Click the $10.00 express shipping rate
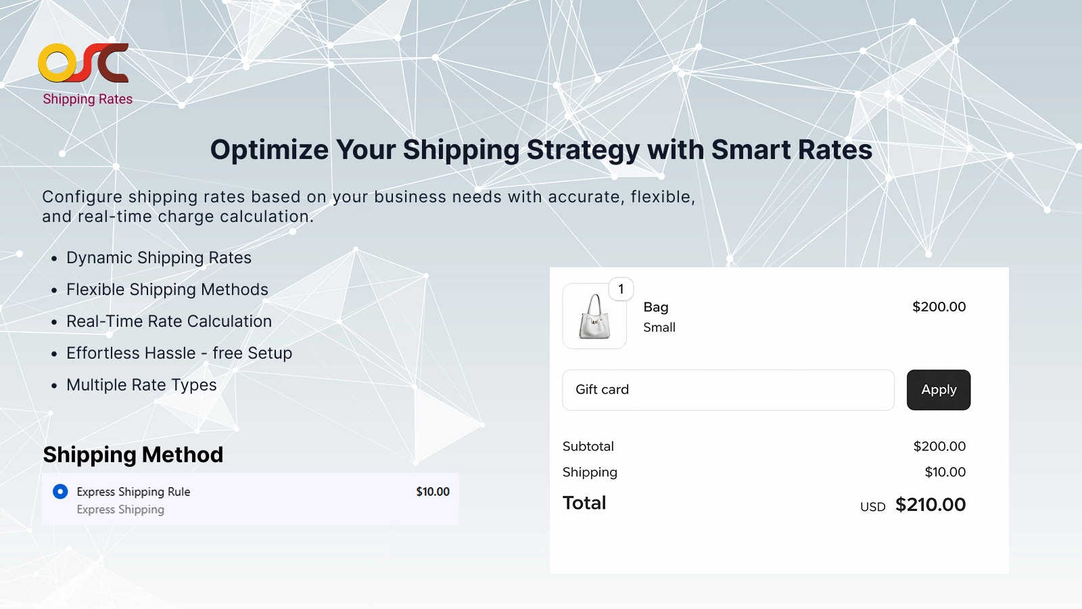Screen dimensions: 1082x609 tap(432, 492)
